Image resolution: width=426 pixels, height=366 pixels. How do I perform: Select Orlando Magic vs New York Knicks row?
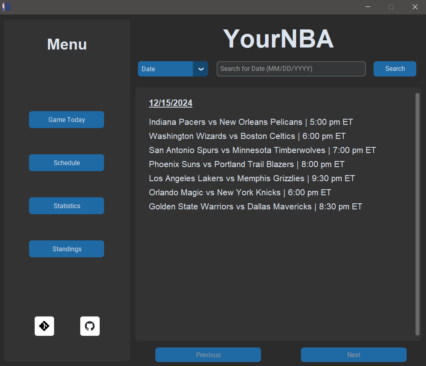pyautogui.click(x=240, y=192)
